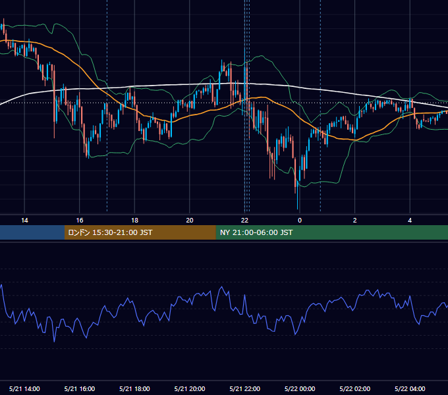Screen dimensions: 448x395
Task: Click the '18' hour label on the upper time axis
Action: pos(134,221)
